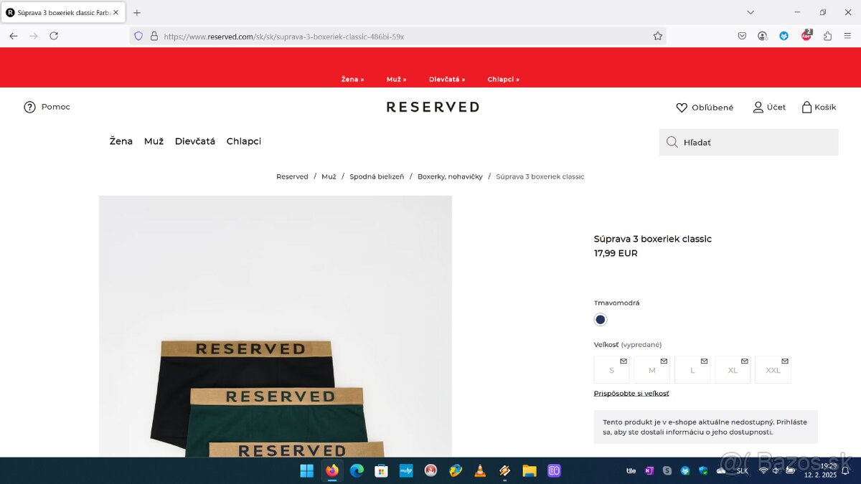Bookmark this page with the star icon
Screen dimensions: 861x484
click(657, 36)
